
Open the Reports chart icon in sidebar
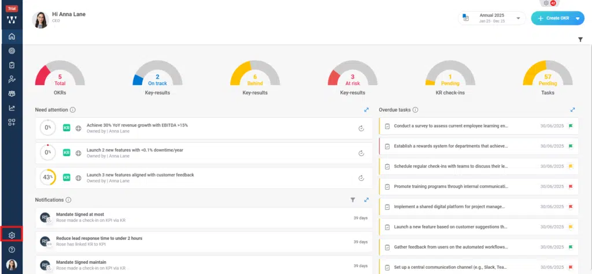pos(12,108)
